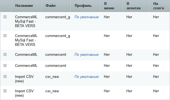The height and width of the screenshot is (100, 170).
Task: Open row menu for last Import CSV (new) entry
Action: (5, 91)
